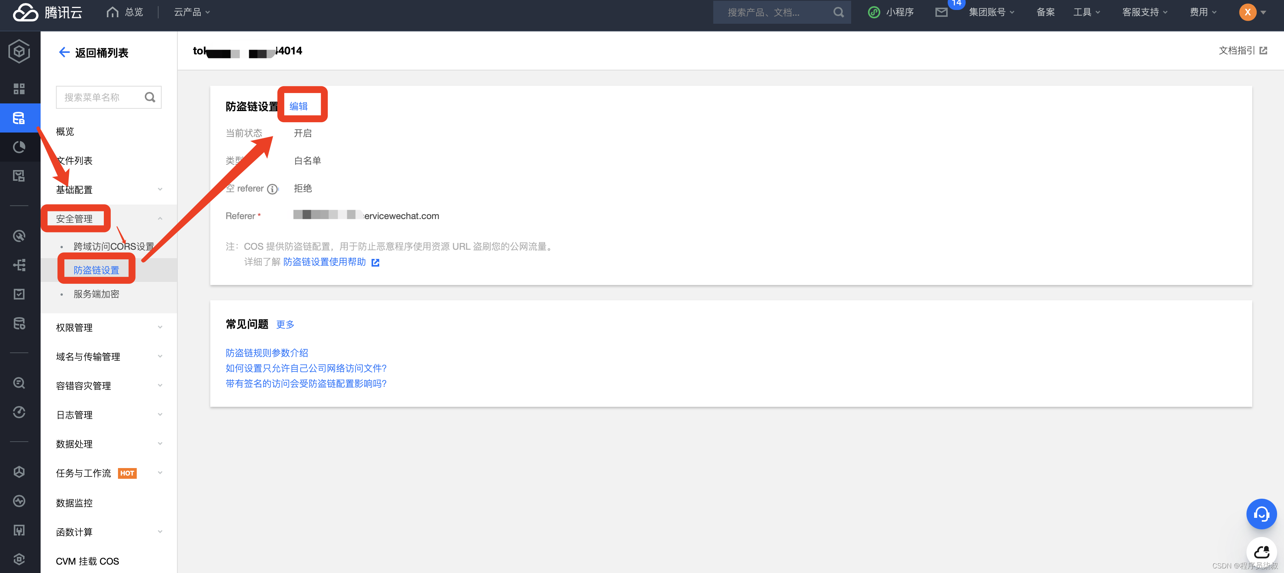Click the search magnifier in top bar
This screenshot has height=573, width=1284.
click(839, 12)
